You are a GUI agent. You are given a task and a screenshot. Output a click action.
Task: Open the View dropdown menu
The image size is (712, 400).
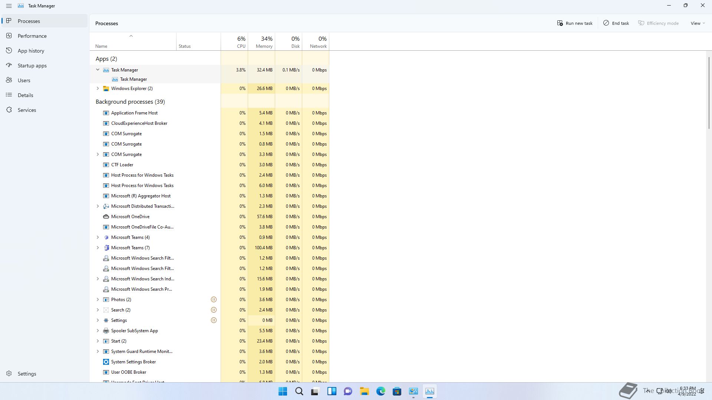pos(698,23)
